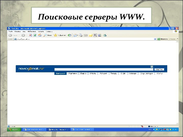The height and width of the screenshot is (137, 183).
Task: Select the Энциклопедии search tab
Action: 147,74
